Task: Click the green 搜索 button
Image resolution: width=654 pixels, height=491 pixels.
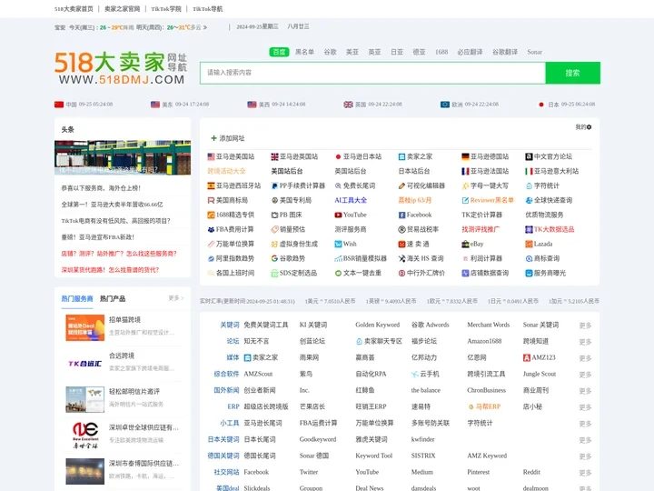Action: tap(572, 73)
